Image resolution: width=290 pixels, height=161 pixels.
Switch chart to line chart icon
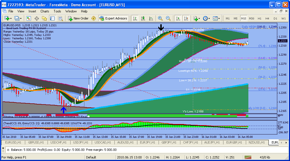click(151, 18)
